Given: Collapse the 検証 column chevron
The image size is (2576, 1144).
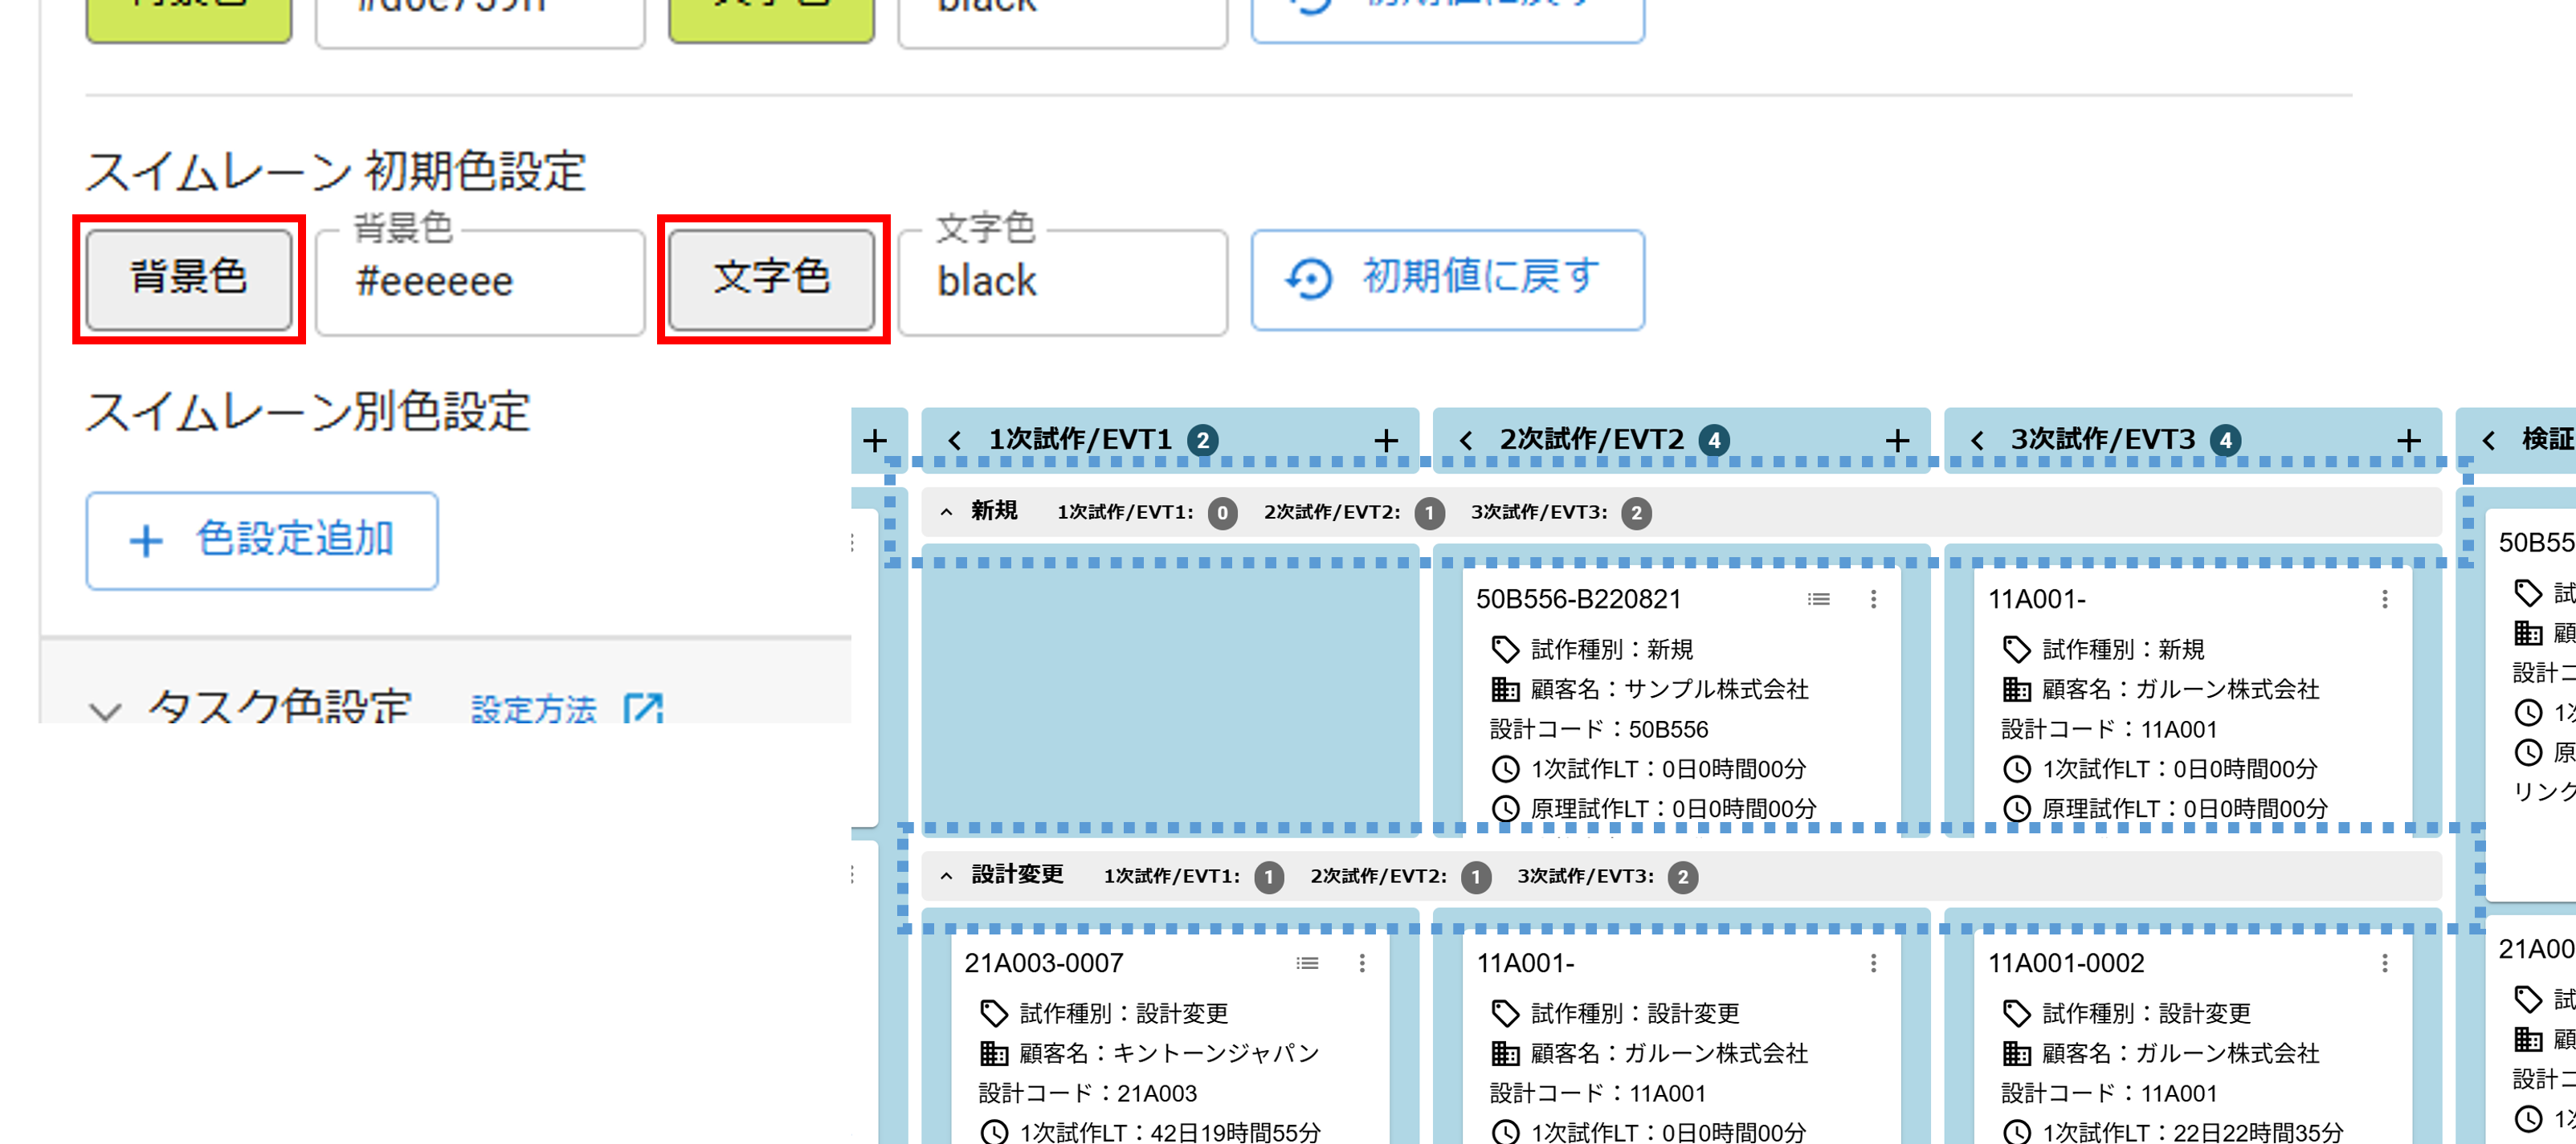Looking at the screenshot, I should [x=2489, y=441].
